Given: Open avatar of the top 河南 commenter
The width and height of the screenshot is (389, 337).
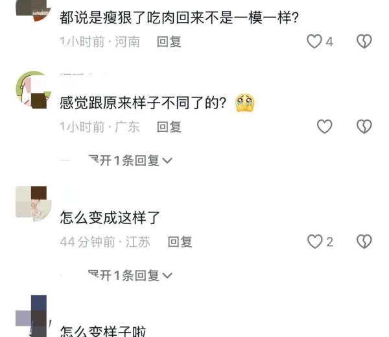Looking at the screenshot, I should [34, 10].
